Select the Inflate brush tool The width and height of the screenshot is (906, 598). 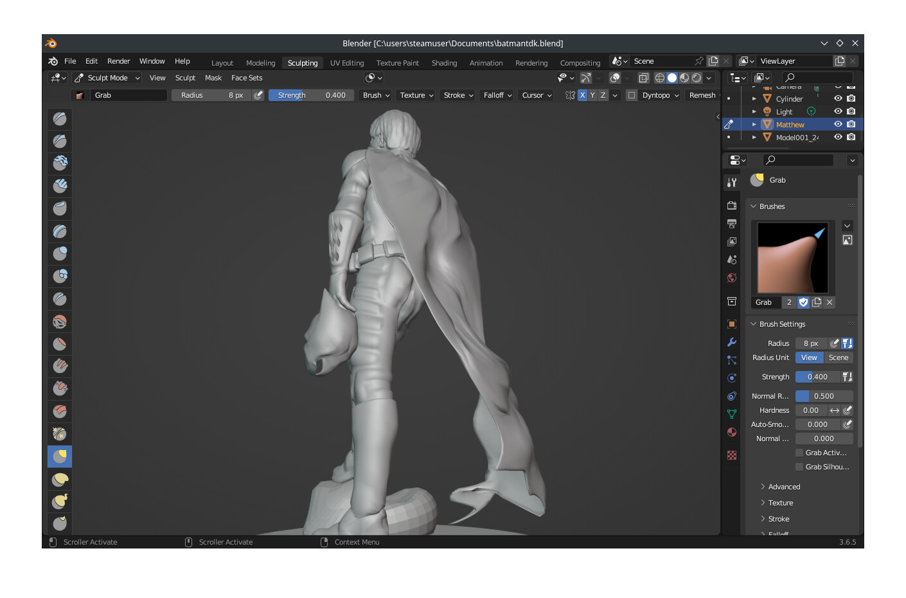click(x=60, y=253)
